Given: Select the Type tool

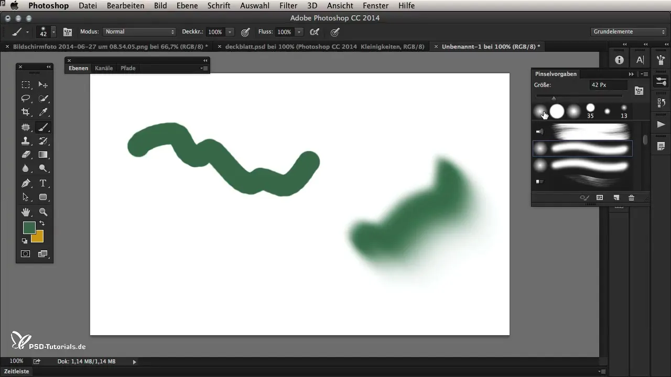Looking at the screenshot, I should click(43, 183).
